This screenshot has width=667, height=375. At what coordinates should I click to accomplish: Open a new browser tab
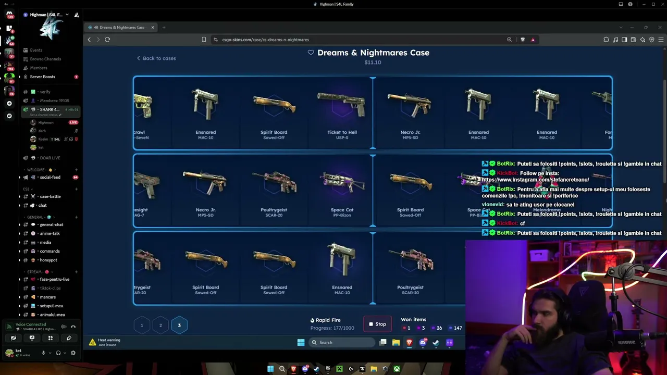click(164, 27)
